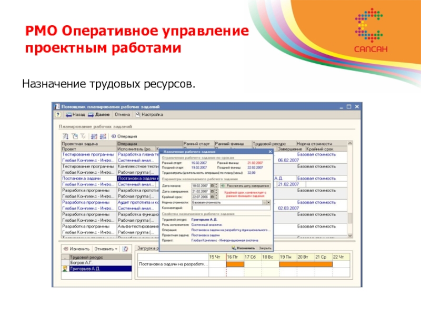The height and width of the screenshot is (316, 421).
Task: Open Настройка settings in the toolbar
Action: [149, 115]
